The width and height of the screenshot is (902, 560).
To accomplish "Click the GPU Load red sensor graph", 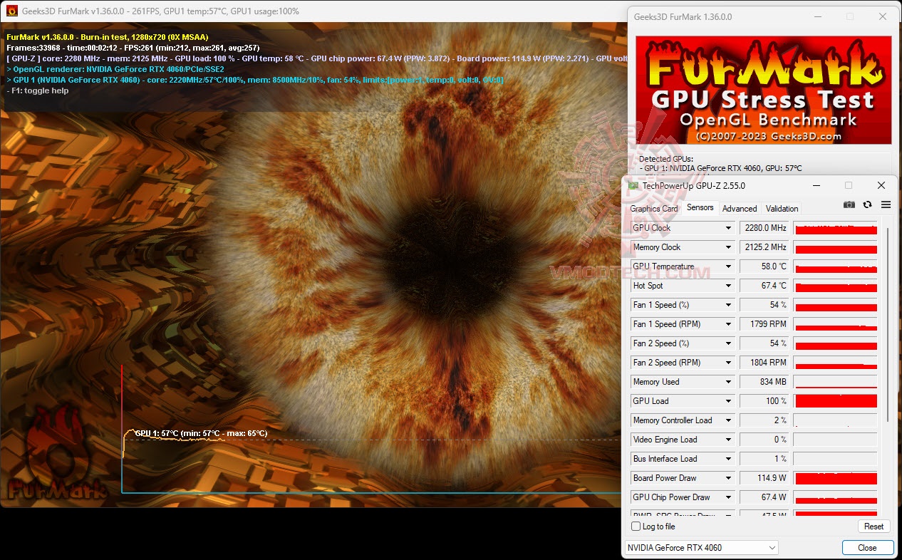I will pyautogui.click(x=835, y=401).
